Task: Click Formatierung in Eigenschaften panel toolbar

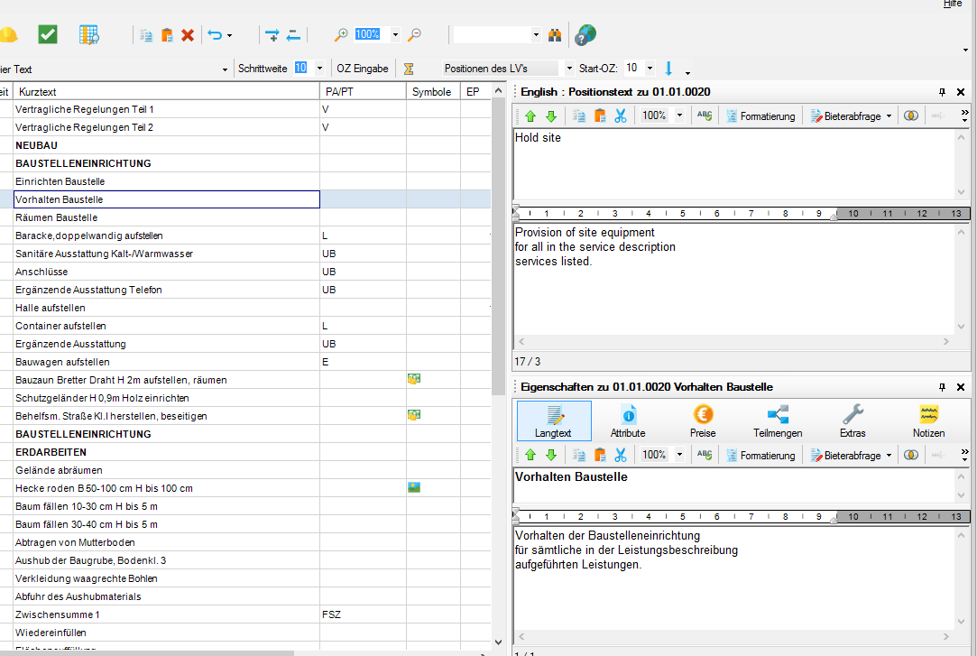Action: point(760,456)
